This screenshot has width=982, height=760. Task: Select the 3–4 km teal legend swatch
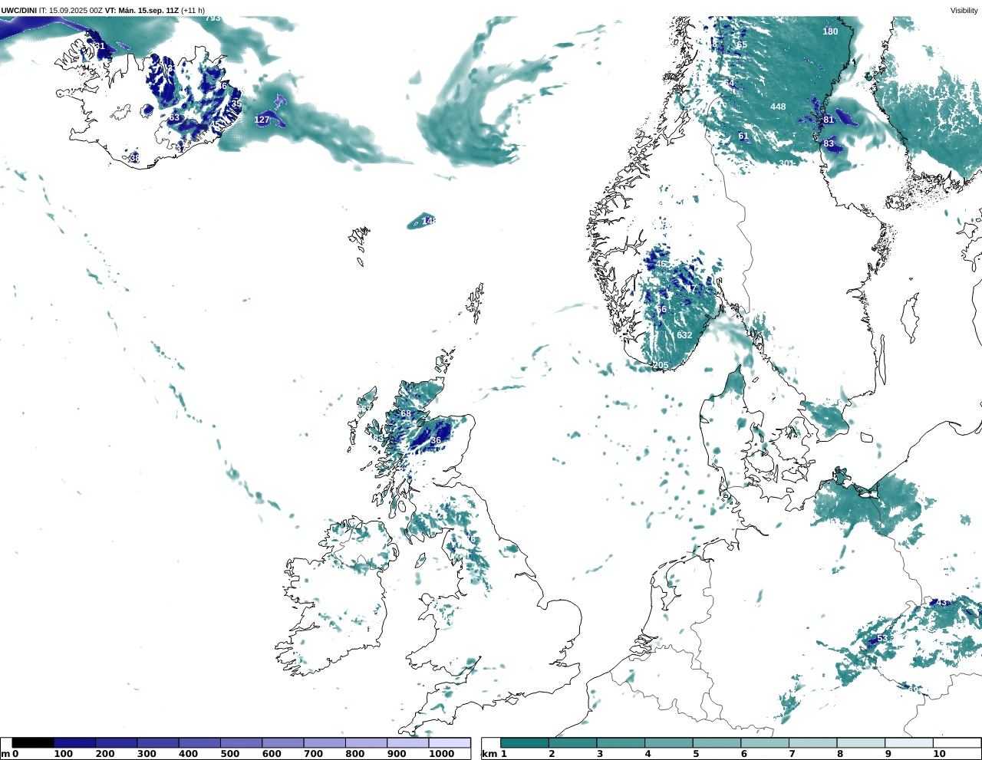coord(621,742)
